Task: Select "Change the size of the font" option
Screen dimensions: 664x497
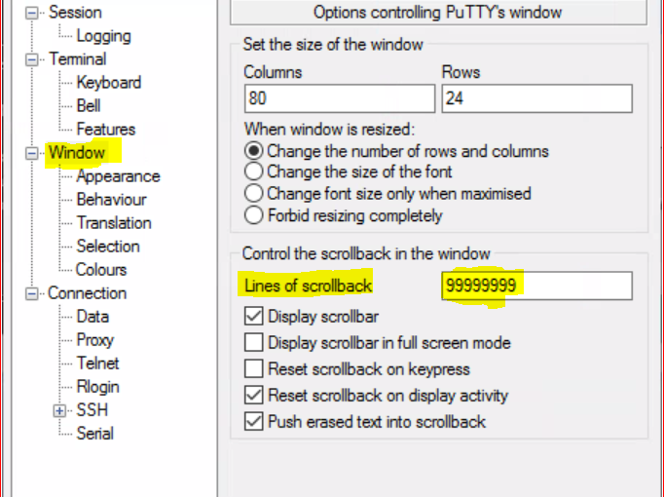Action: (x=253, y=172)
